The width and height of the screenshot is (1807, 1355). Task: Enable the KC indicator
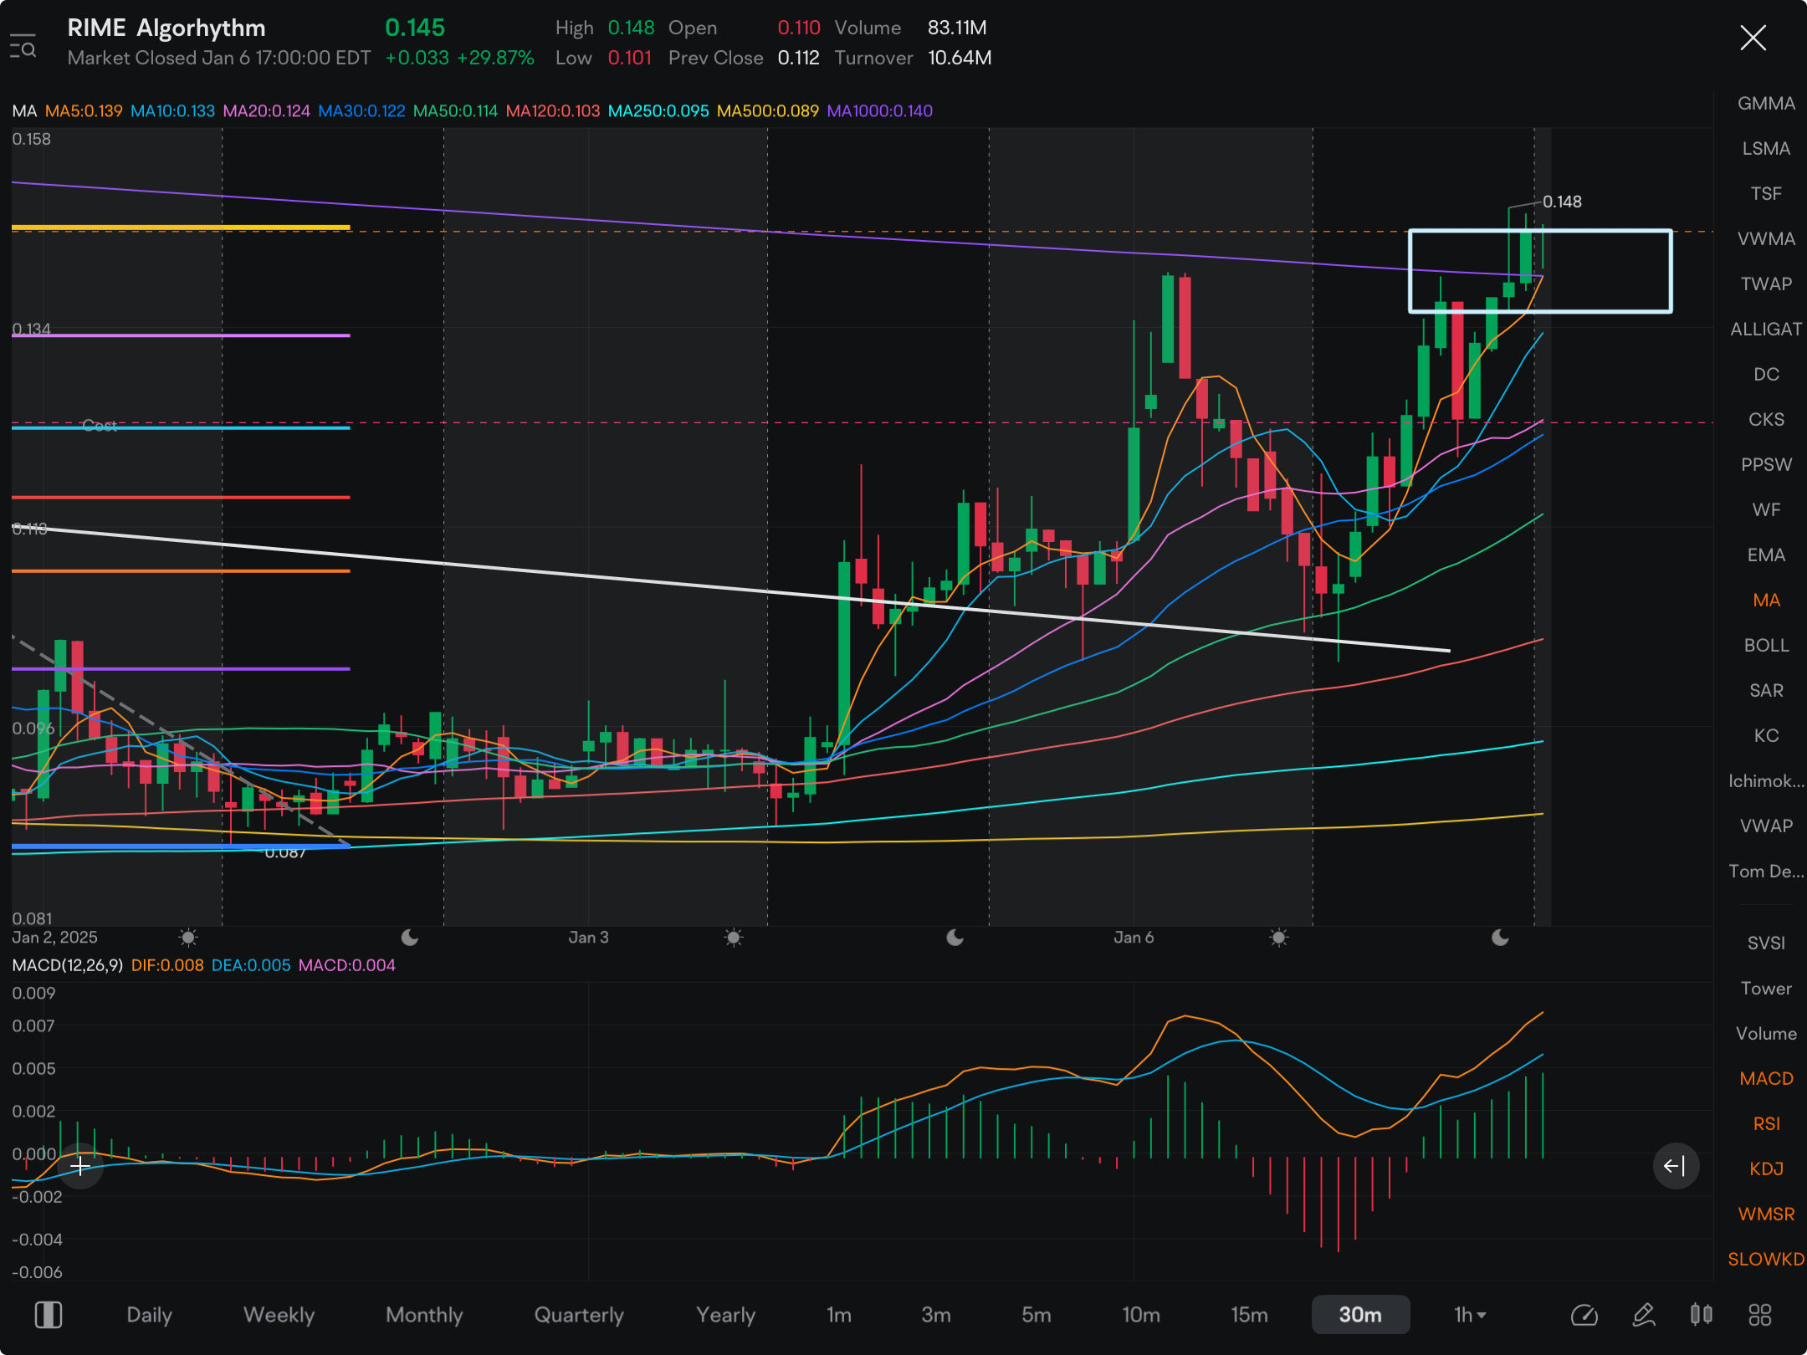1766,736
